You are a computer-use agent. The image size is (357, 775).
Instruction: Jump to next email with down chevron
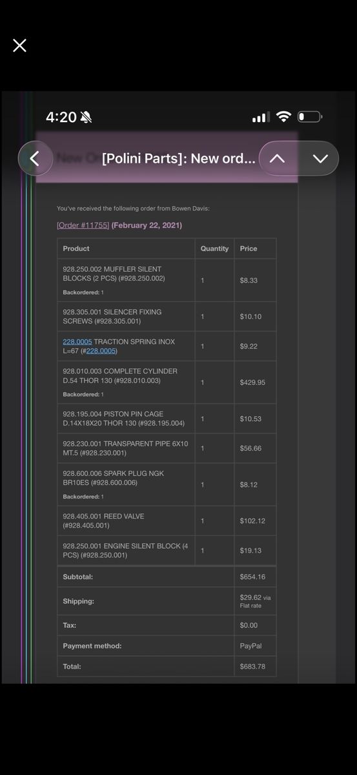click(x=320, y=158)
